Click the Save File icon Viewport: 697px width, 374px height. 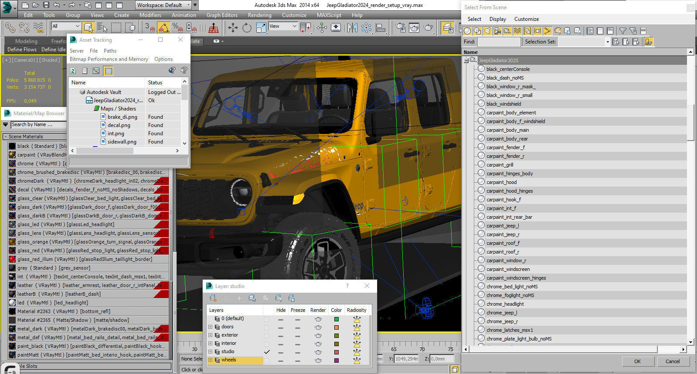(46, 5)
